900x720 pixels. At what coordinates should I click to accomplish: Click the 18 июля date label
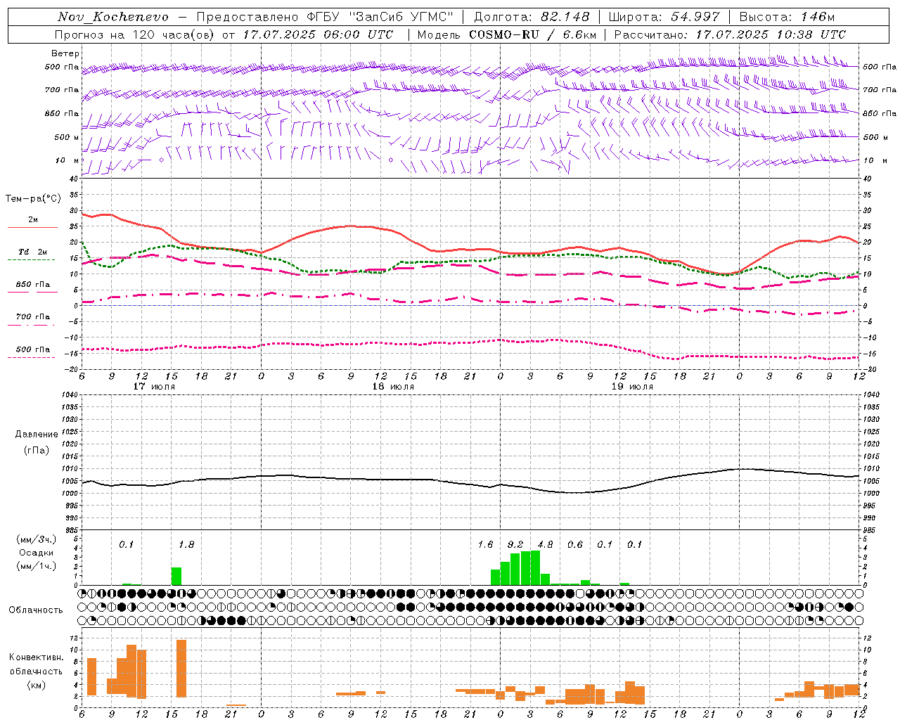(393, 387)
